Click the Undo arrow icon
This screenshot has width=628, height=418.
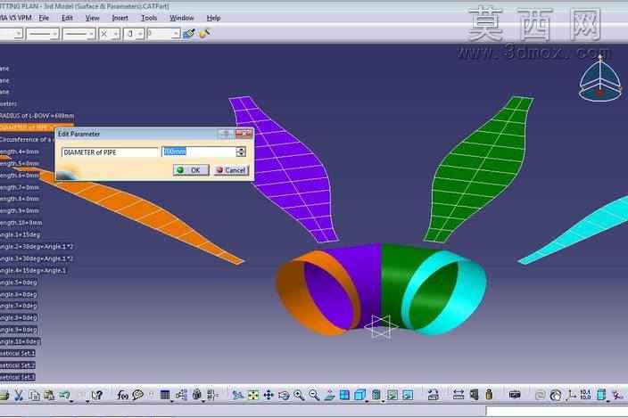[x=64, y=395]
